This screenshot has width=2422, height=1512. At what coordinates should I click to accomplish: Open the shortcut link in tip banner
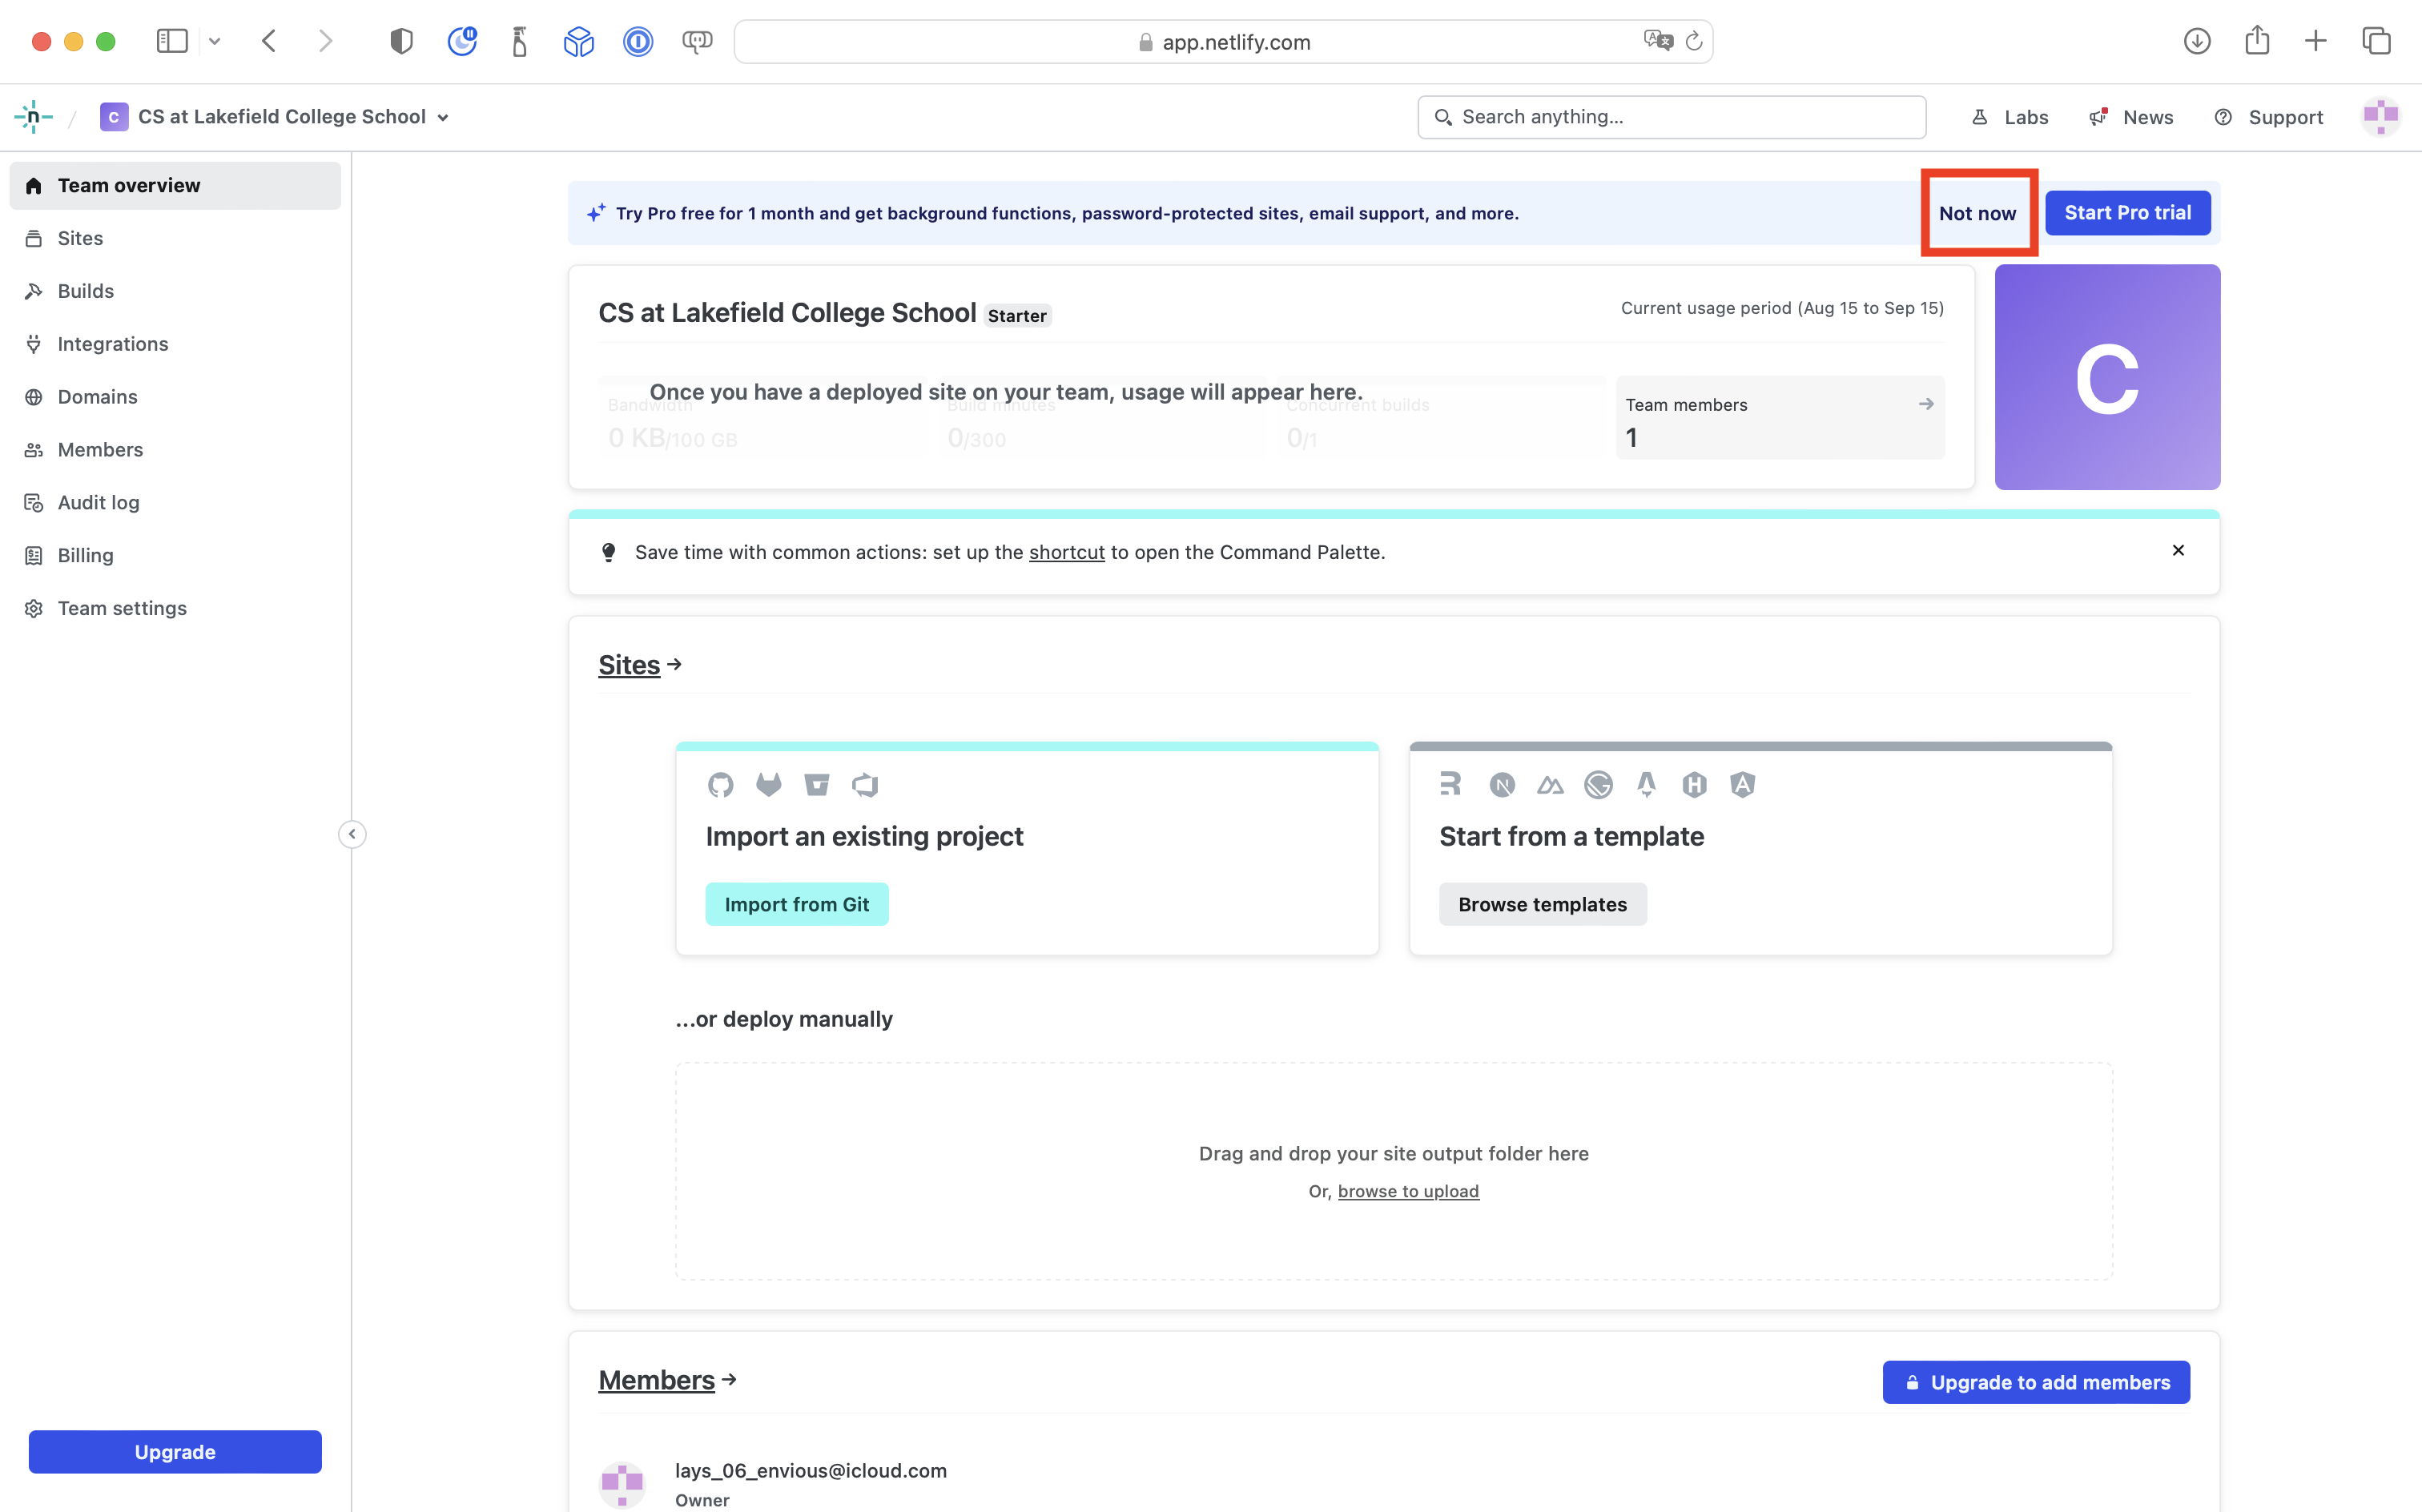pos(1066,552)
